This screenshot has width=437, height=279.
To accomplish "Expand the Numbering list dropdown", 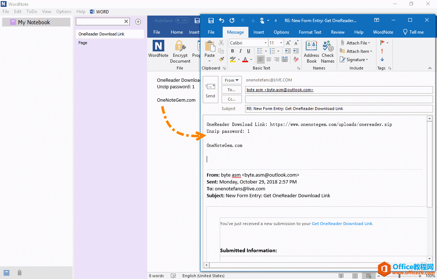I will click(x=279, y=51).
